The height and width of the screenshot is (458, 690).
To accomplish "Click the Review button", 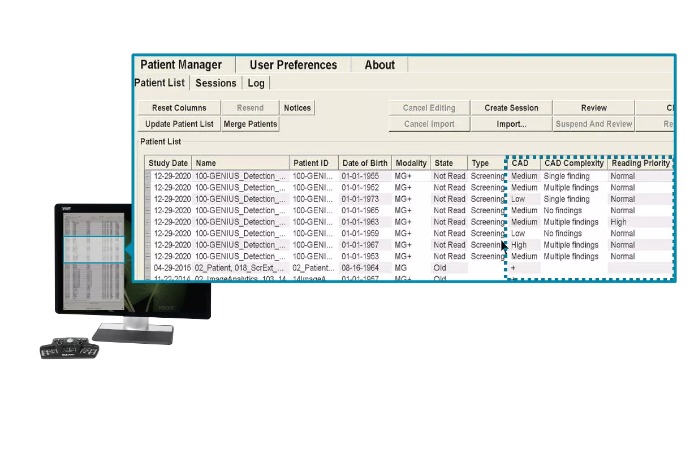I will tap(593, 107).
